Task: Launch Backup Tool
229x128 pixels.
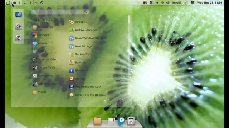Action: [80, 54]
